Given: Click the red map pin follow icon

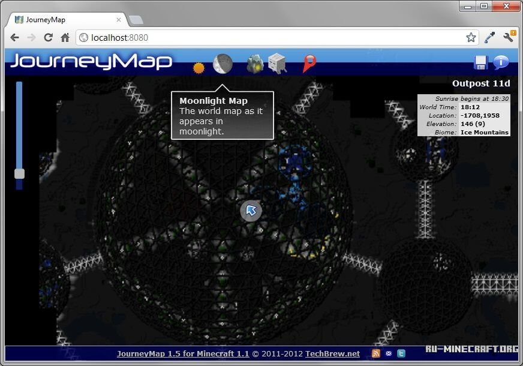Looking at the screenshot, I should pyautogui.click(x=309, y=64).
